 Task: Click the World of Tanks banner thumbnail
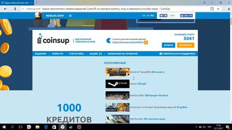(x=117, y=72)
